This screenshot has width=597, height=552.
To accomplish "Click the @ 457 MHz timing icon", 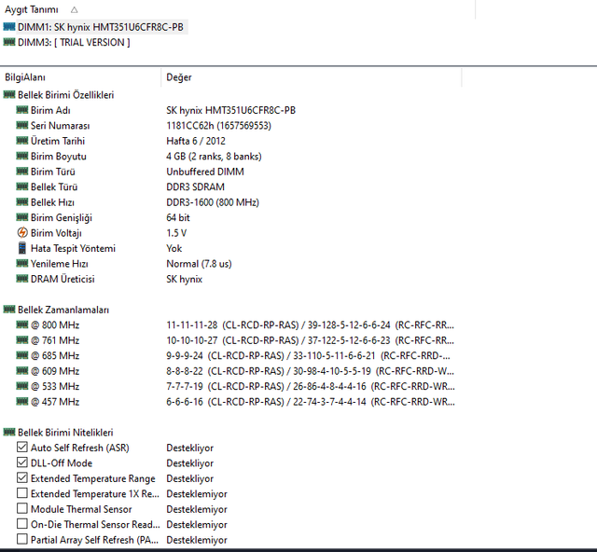I will coord(22,402).
